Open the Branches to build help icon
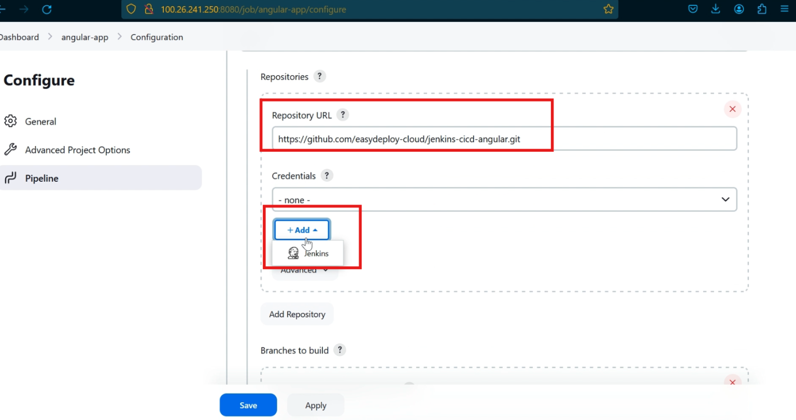796x420 pixels. (x=339, y=350)
